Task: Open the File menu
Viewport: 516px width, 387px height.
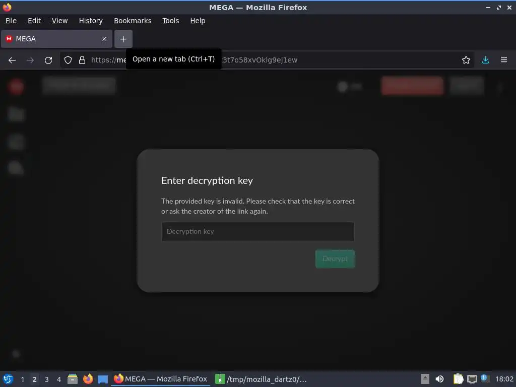Action: [11, 21]
